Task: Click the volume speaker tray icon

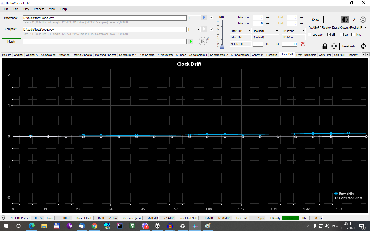Action: (327, 226)
